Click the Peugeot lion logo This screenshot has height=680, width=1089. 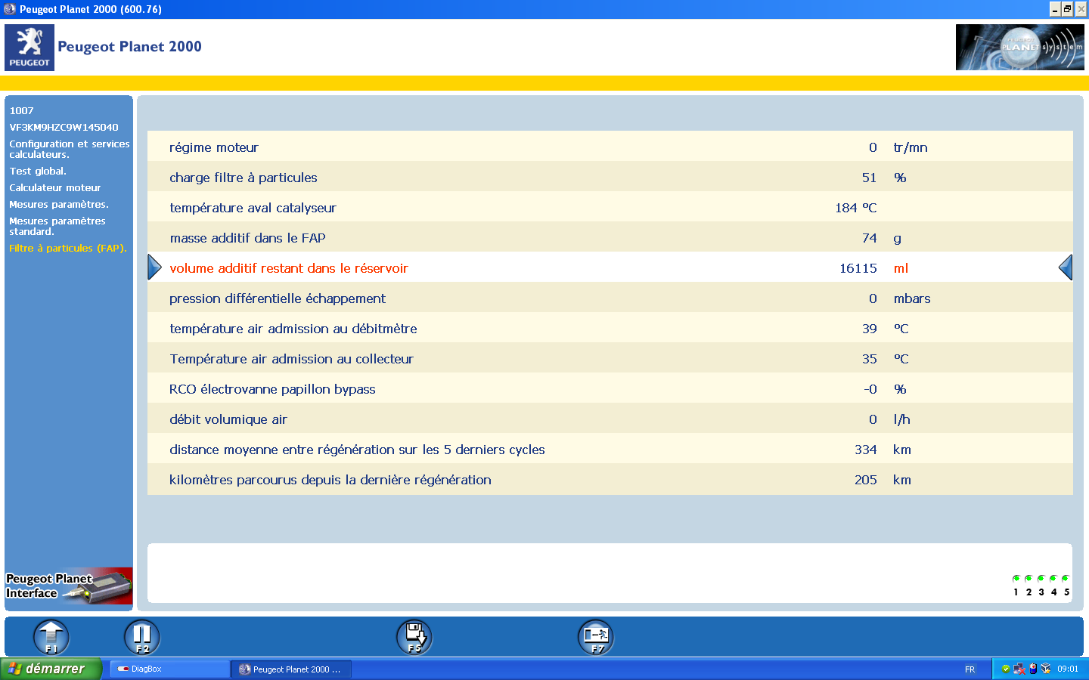click(x=29, y=48)
